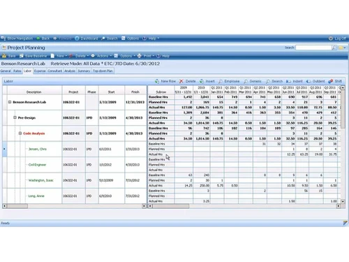This screenshot has width=349, height=262.
Task: Open the Print dropdown menu
Action: [146, 56]
